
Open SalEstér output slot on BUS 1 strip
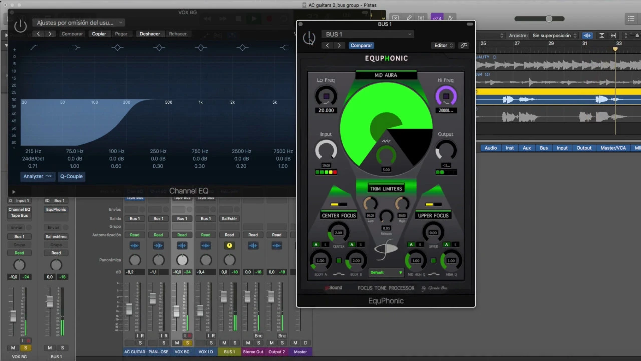(x=229, y=219)
